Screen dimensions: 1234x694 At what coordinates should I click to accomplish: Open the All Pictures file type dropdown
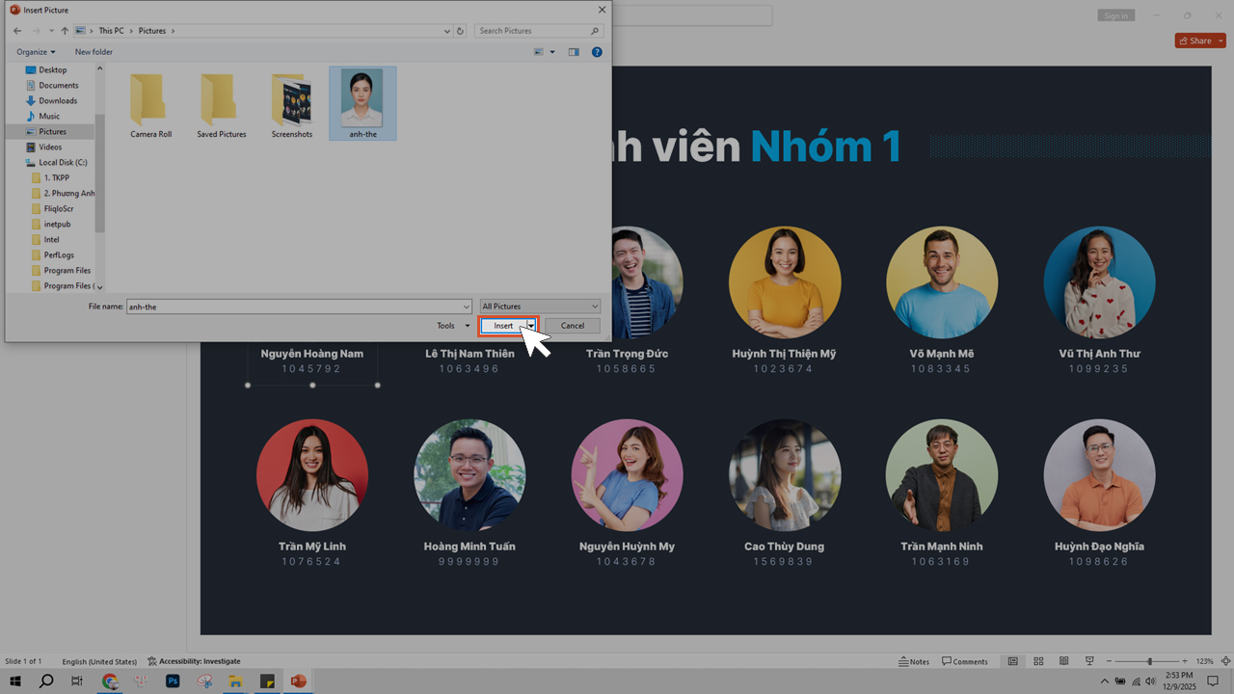point(596,306)
